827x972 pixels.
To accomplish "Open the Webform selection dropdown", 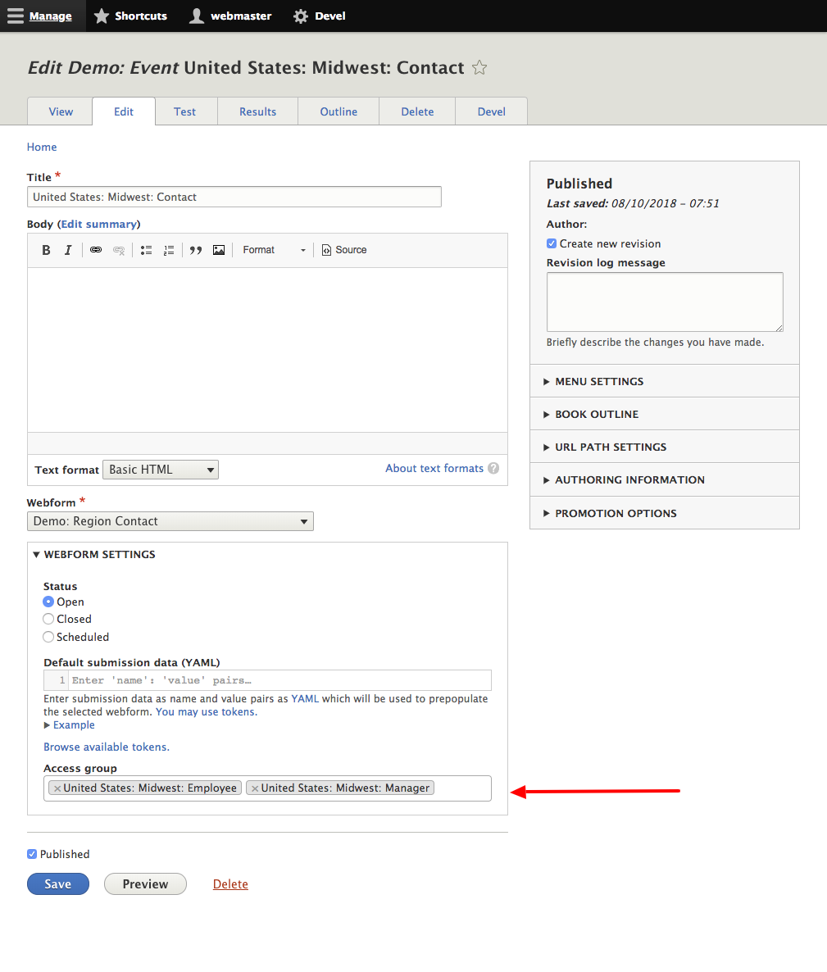I will pyautogui.click(x=170, y=521).
